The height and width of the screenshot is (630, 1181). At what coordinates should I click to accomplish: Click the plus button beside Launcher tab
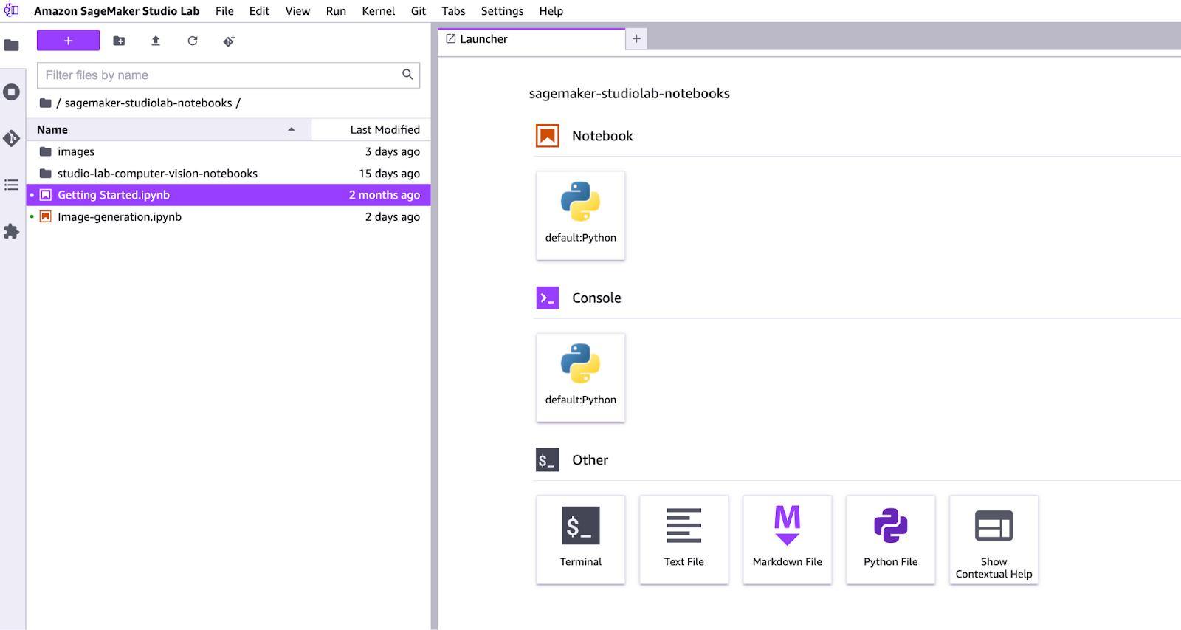point(636,39)
